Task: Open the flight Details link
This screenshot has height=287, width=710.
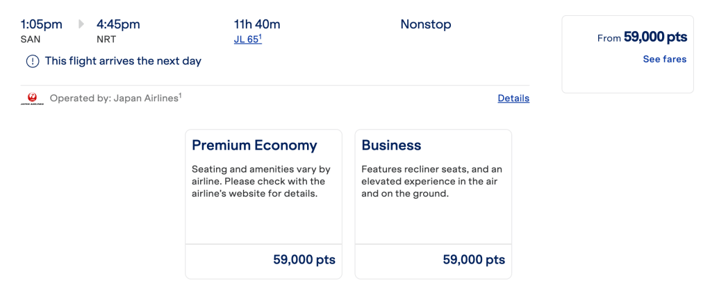Action: coord(513,98)
